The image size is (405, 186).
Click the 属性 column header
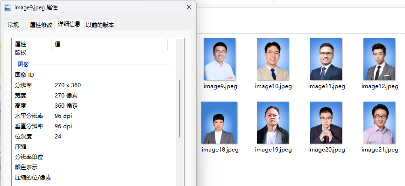(32, 44)
